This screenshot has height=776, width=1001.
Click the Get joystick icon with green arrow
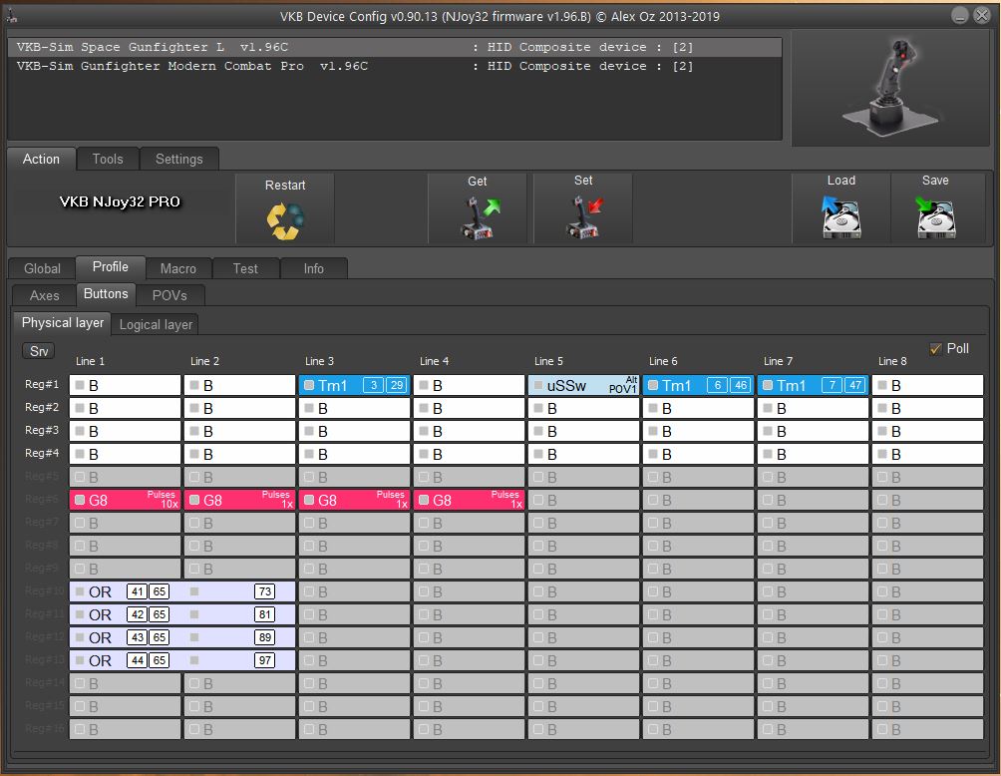(x=478, y=217)
